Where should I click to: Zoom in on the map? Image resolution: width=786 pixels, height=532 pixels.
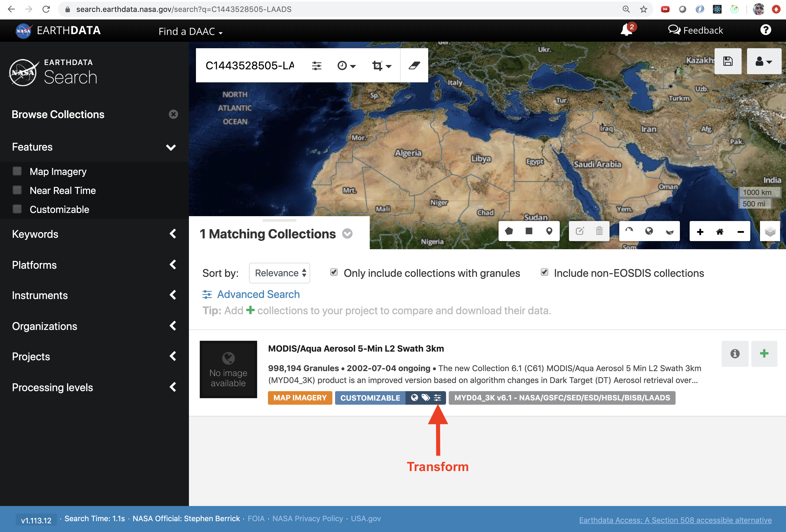point(700,232)
